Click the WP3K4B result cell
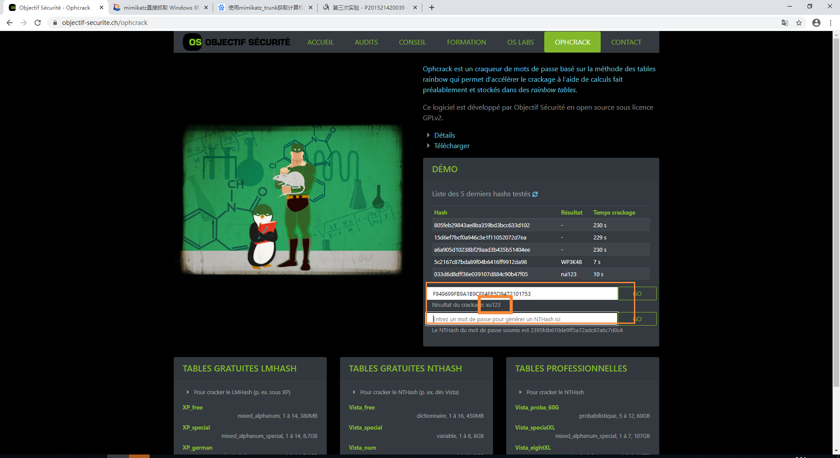Image resolution: width=840 pixels, height=458 pixels. pyautogui.click(x=571, y=262)
